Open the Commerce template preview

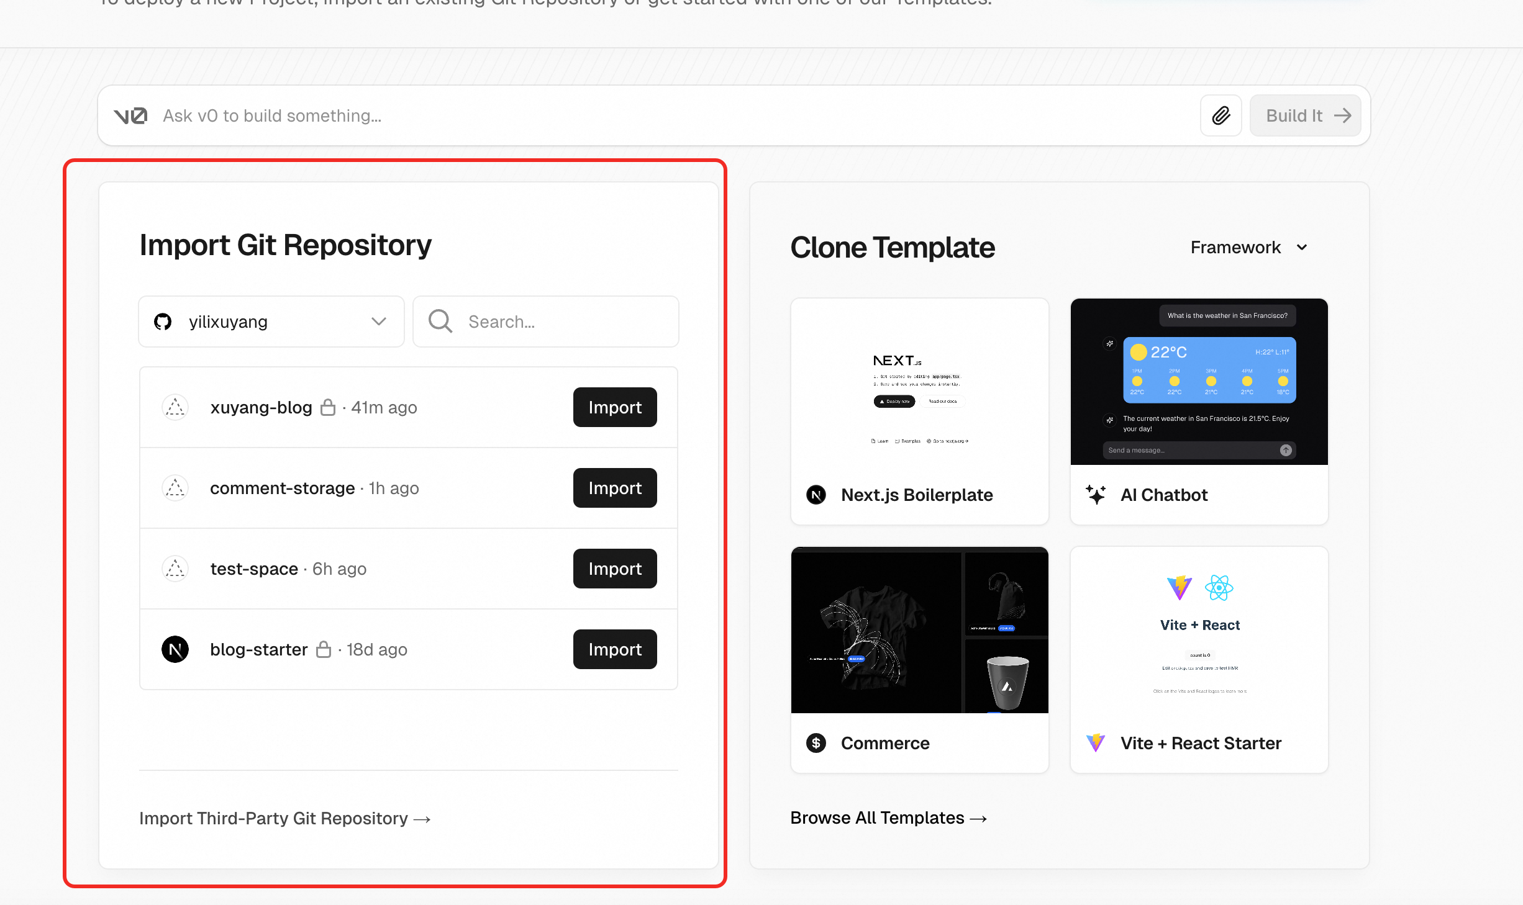coord(920,630)
